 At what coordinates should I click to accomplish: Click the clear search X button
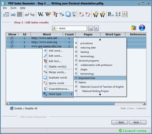[x=96, y=29]
